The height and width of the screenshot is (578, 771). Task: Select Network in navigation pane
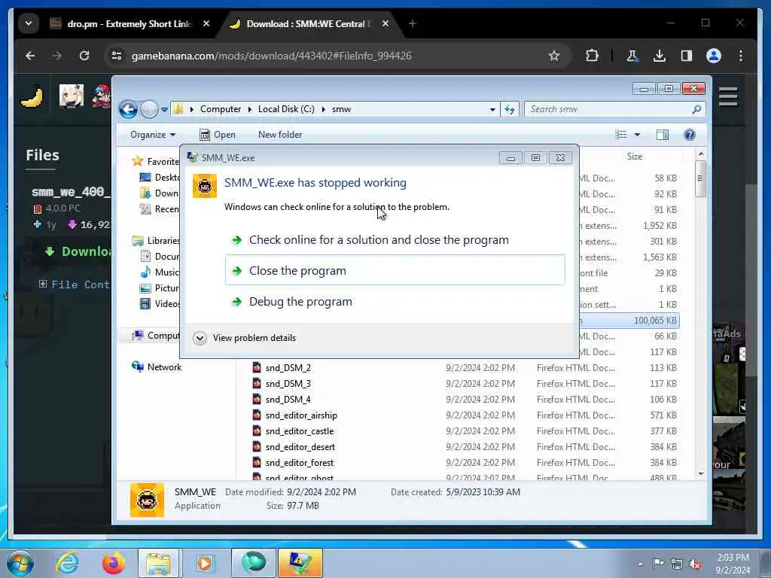[164, 367]
